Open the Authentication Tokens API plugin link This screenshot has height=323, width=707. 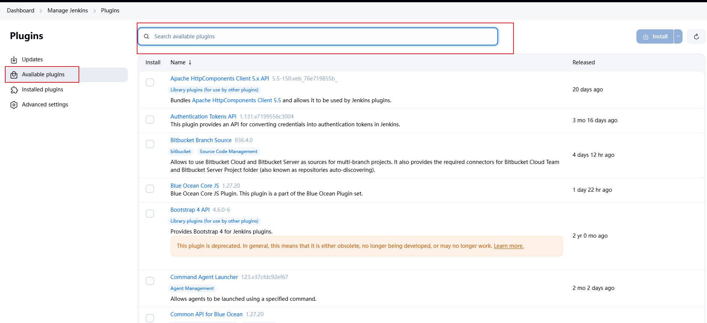click(203, 117)
